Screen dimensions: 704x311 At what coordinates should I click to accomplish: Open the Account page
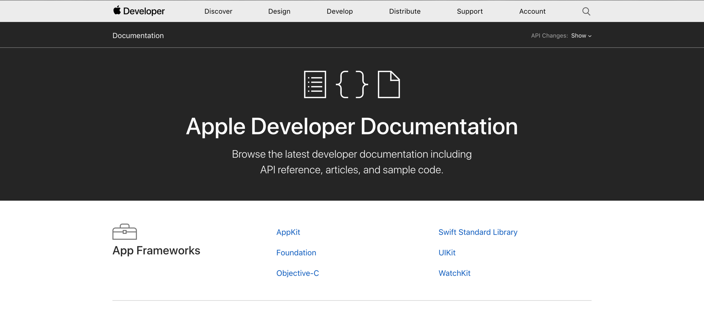532,11
